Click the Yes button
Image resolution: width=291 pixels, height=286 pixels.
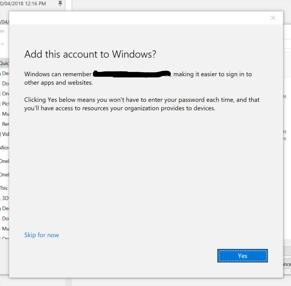242,256
